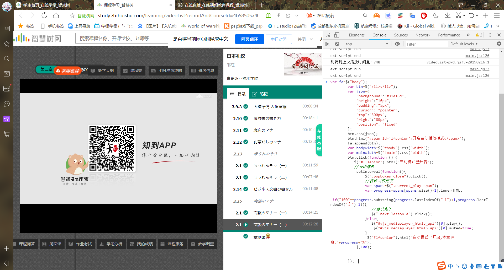Show hidden bookmarks overflow chevron
This screenshot has height=270, width=504.
tap(497, 26)
